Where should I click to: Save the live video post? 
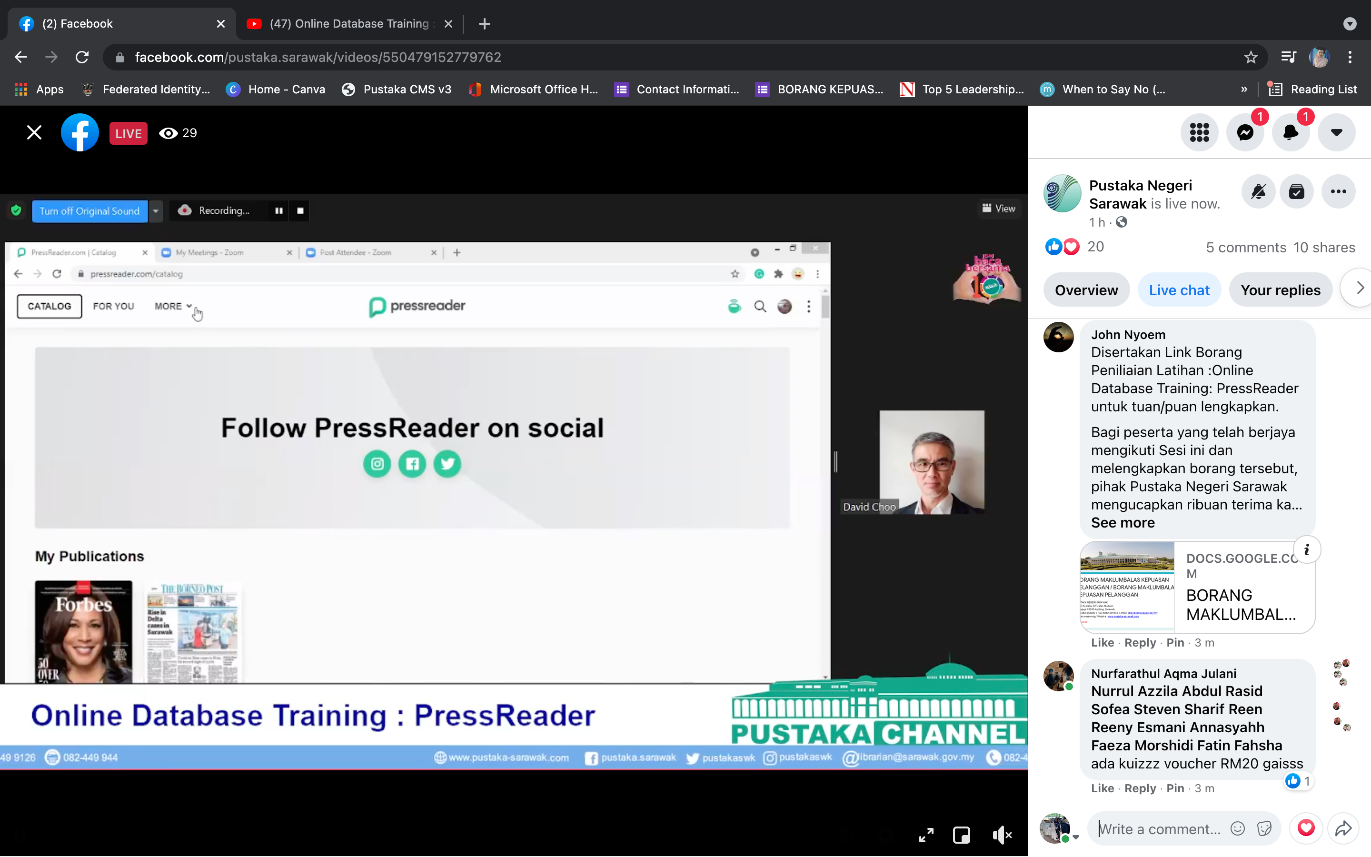point(1297,191)
